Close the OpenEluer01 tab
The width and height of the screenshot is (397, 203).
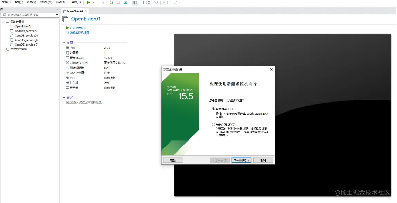tap(86, 11)
